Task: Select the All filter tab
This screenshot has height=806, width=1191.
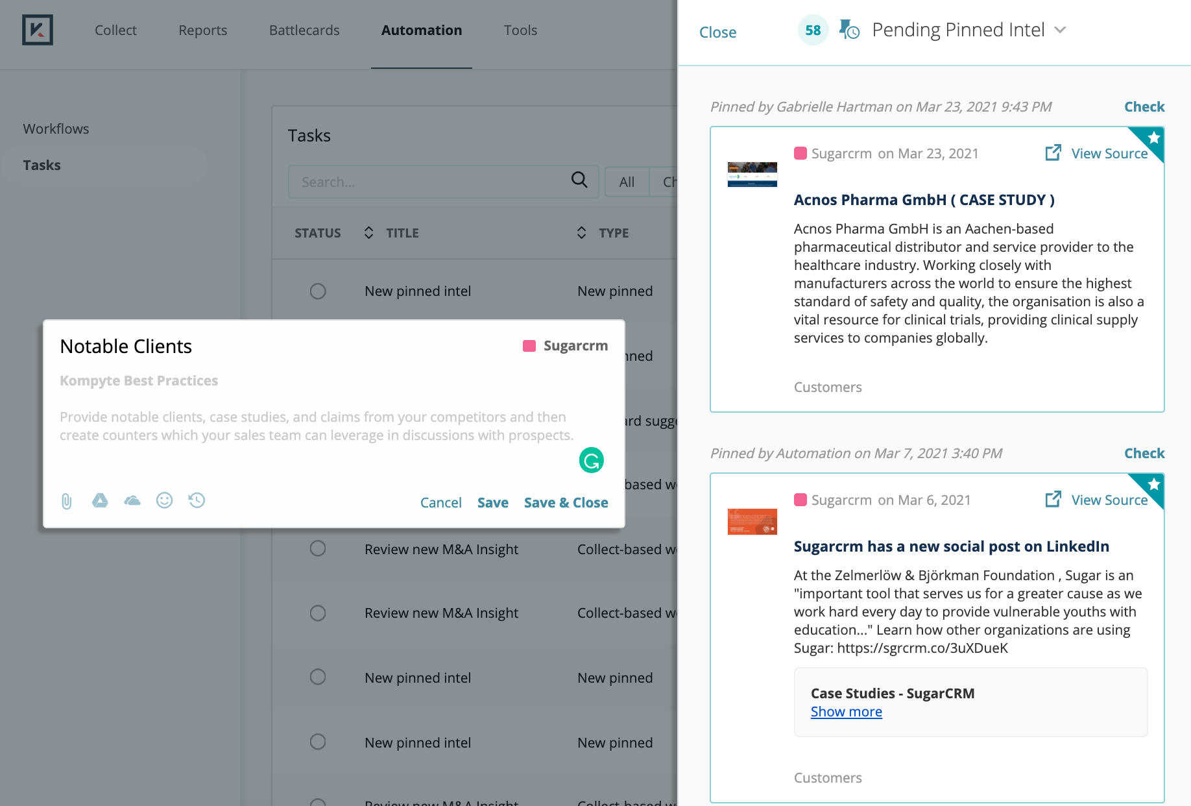Action: point(627,182)
